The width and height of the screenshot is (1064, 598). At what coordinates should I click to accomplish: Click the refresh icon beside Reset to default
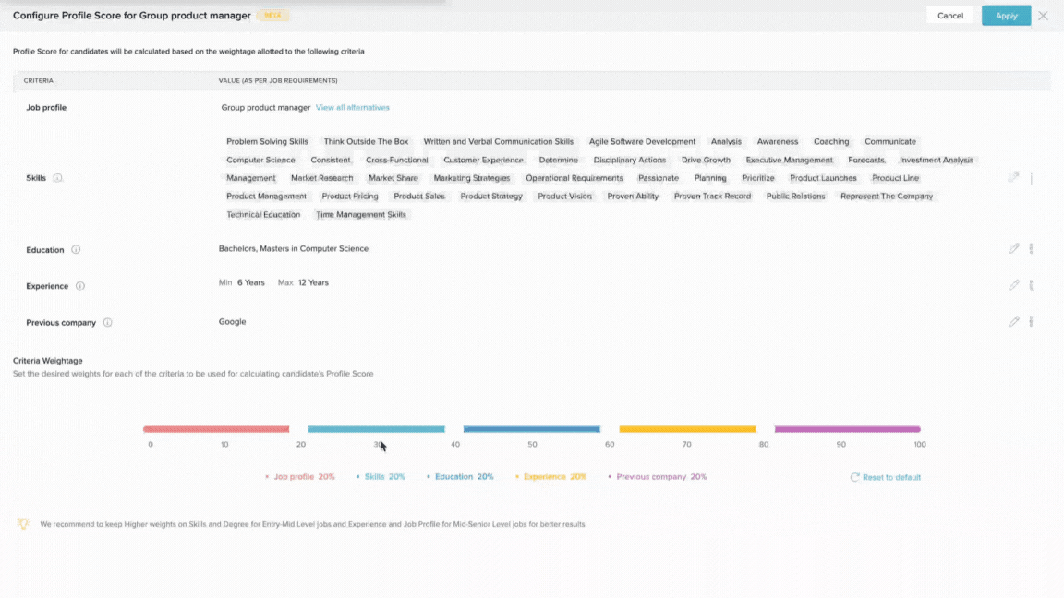(855, 477)
